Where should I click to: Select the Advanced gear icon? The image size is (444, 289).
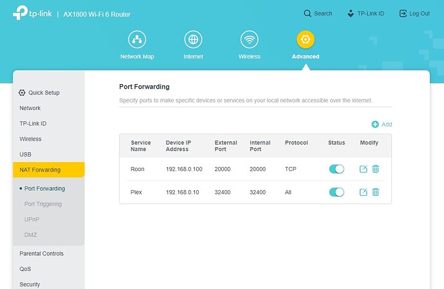tap(306, 39)
